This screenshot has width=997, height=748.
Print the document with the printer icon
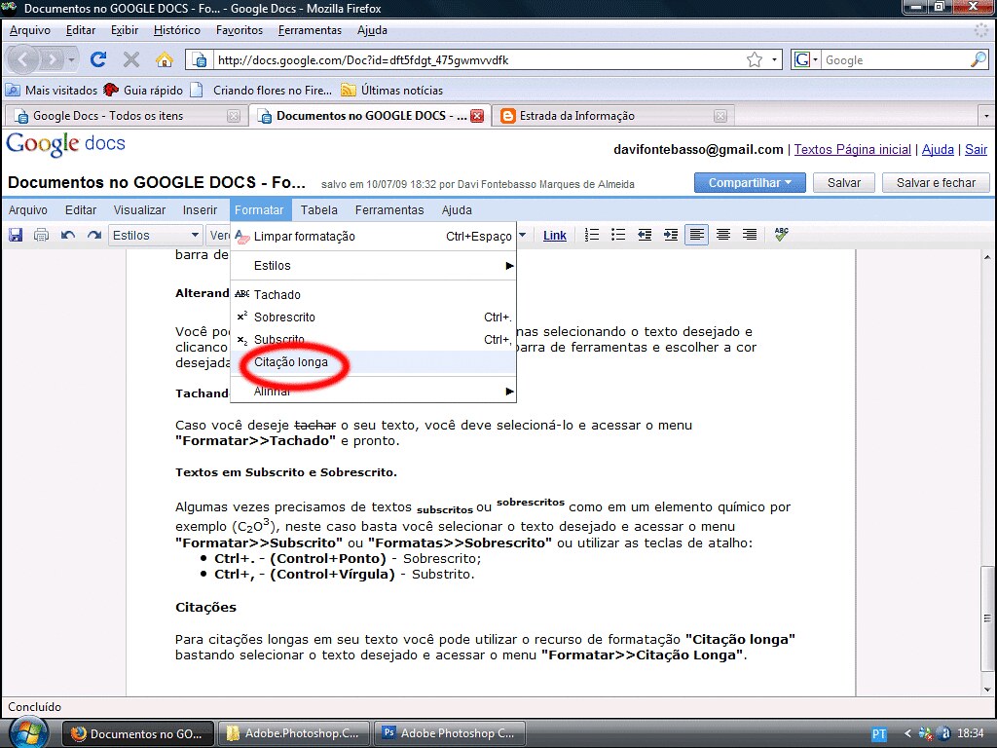pos(41,235)
